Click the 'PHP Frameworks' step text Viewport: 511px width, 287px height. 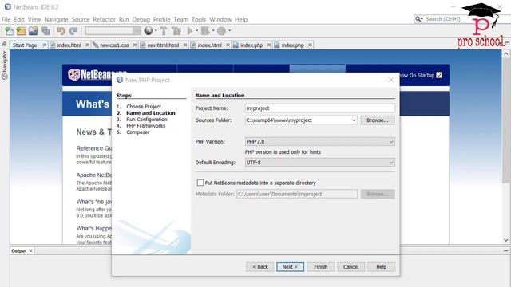coord(145,126)
